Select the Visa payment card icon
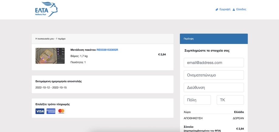 (40, 111)
